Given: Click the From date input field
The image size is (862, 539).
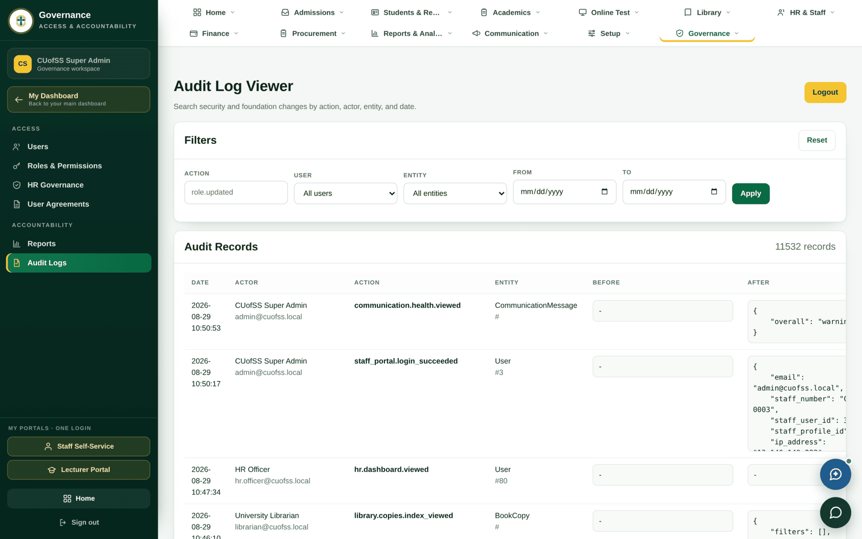Looking at the screenshot, I should pos(564,192).
